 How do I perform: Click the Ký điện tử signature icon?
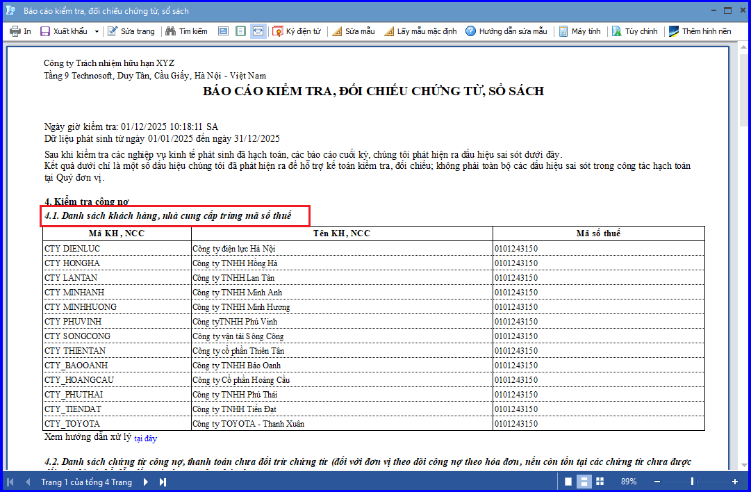(x=278, y=31)
